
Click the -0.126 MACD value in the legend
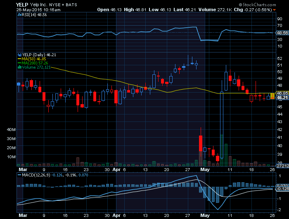click(57, 175)
